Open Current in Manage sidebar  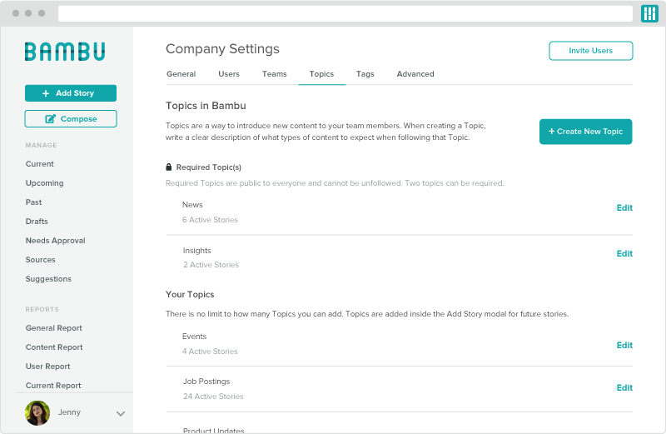coord(39,163)
